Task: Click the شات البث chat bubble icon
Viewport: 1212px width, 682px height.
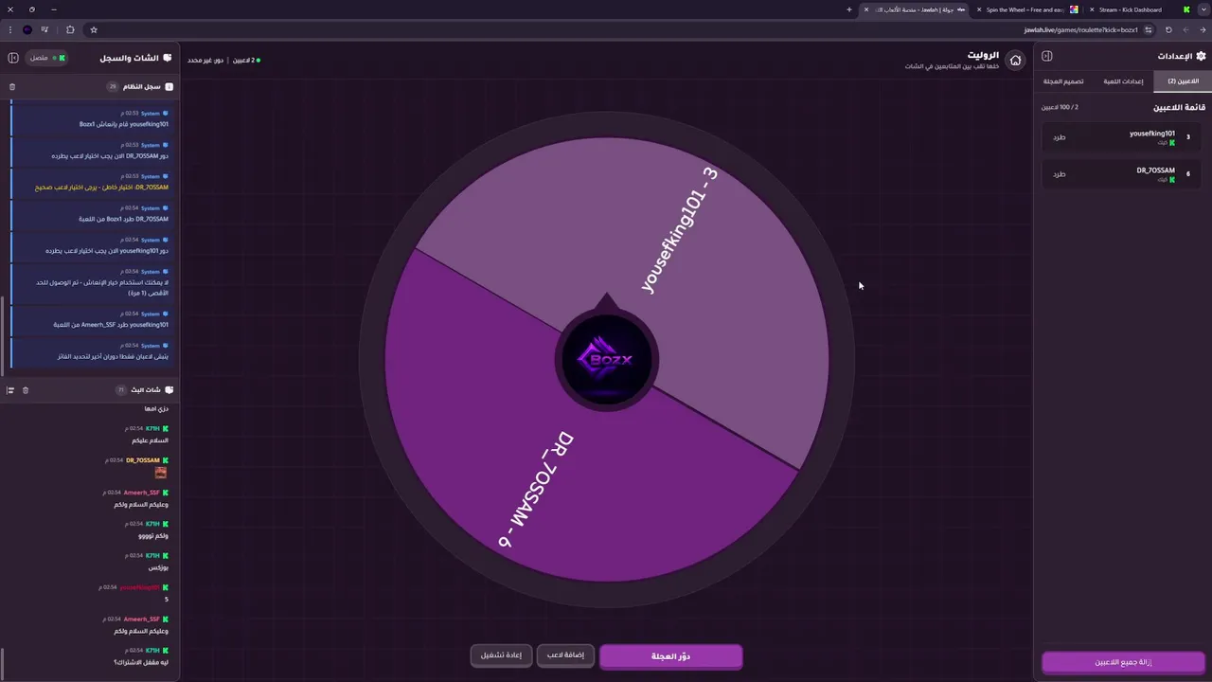Action: point(169,390)
